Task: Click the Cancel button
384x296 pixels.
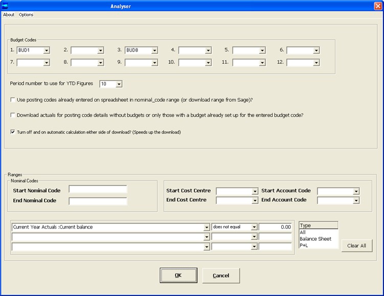Action: [x=221, y=276]
